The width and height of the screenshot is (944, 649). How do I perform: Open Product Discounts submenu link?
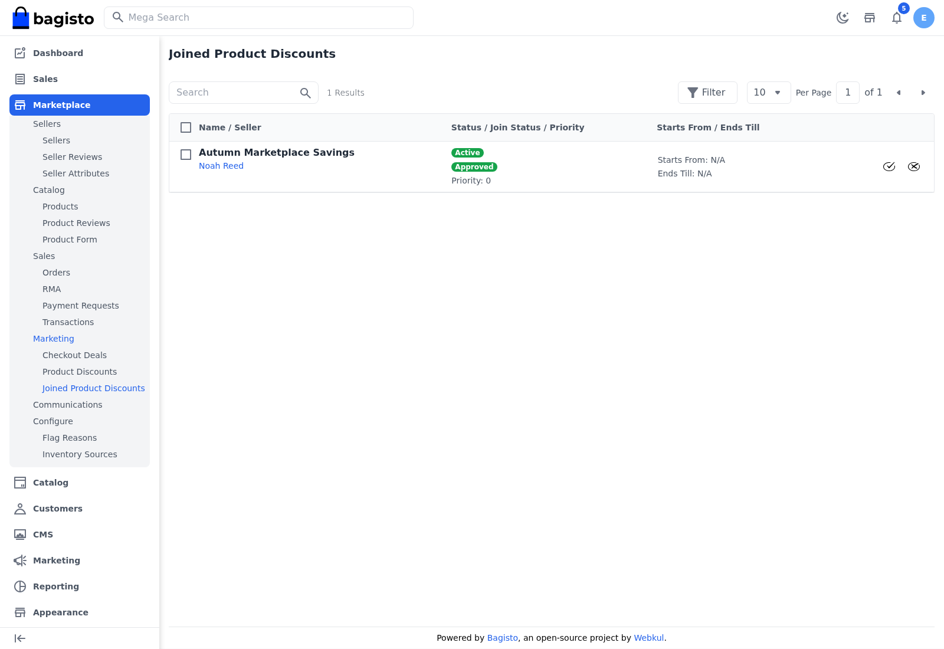click(x=80, y=372)
